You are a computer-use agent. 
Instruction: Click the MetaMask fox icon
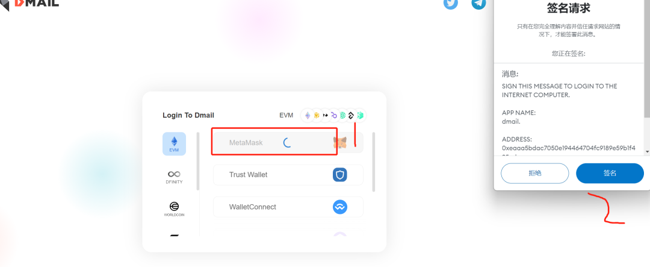340,143
